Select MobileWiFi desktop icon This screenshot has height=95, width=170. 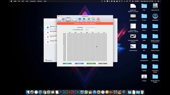point(155,16)
